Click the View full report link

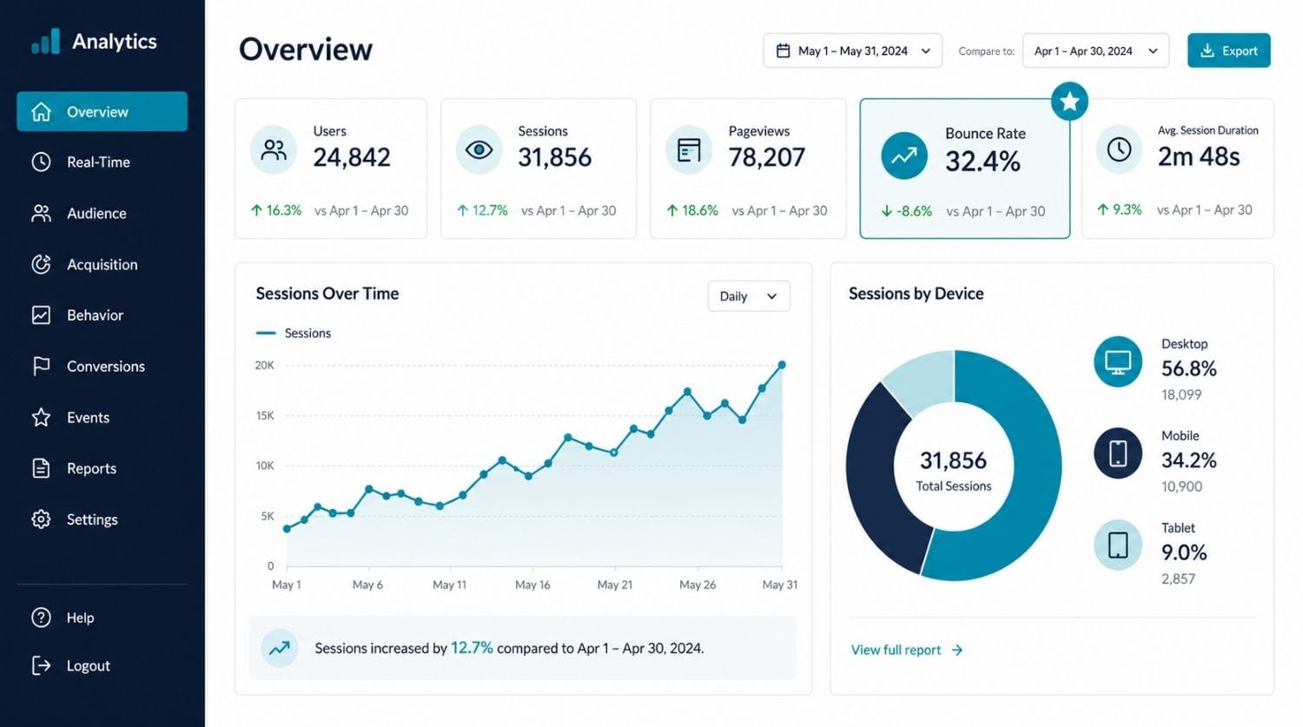907,650
